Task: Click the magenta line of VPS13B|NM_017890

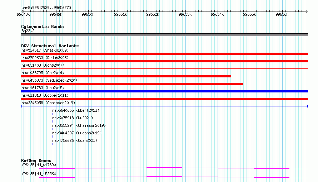Action: click(x=164, y=168)
